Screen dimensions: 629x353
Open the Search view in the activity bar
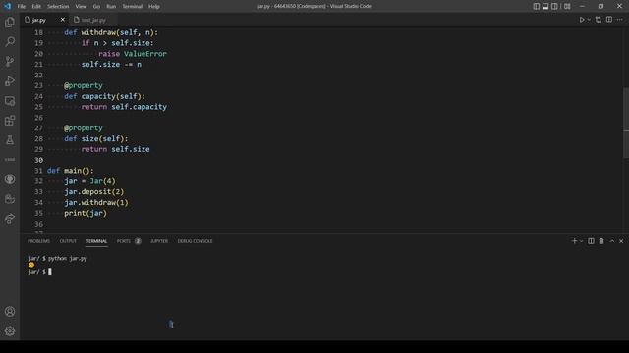click(x=10, y=41)
